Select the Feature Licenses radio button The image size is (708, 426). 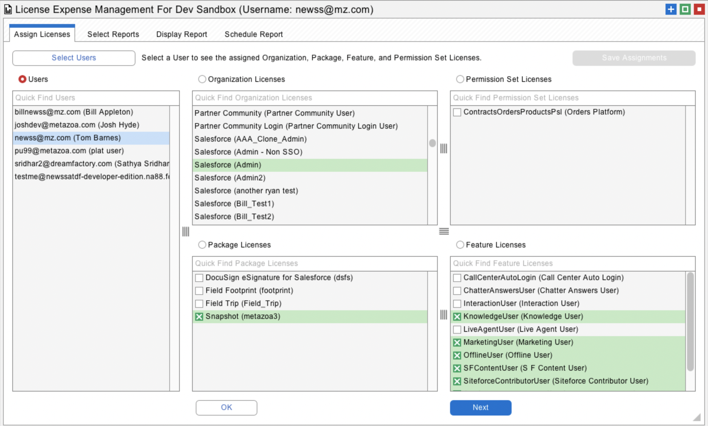[x=460, y=245]
